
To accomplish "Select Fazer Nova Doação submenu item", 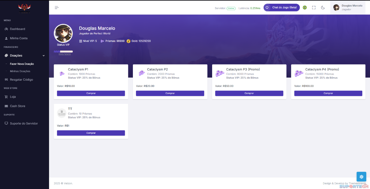I will (22, 64).
